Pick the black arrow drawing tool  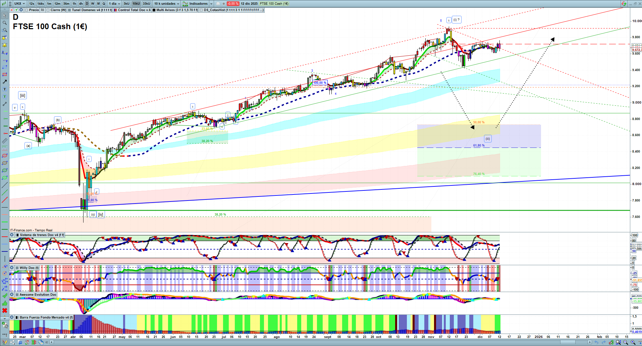(x=5, y=82)
